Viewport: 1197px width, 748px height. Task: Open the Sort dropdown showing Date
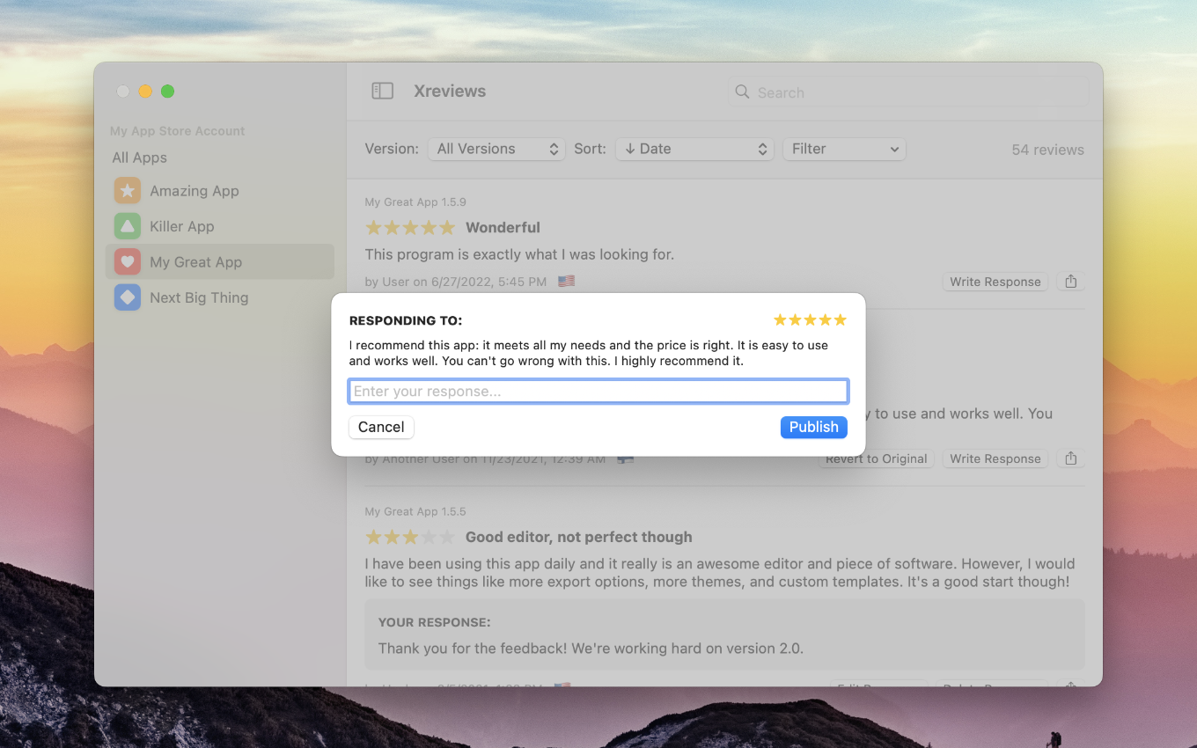coord(694,149)
